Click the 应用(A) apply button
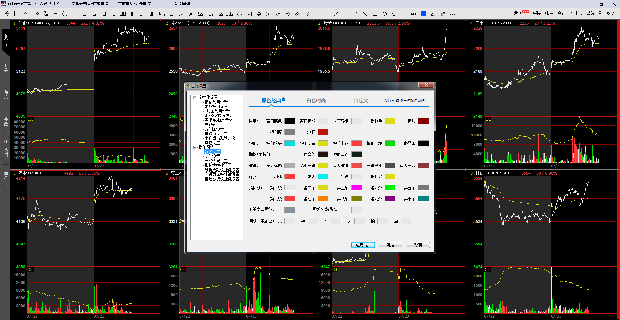The width and height of the screenshot is (620, 320). [x=363, y=245]
